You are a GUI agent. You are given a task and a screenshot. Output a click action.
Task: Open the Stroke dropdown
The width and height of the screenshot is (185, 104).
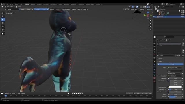click(x=74, y=9)
